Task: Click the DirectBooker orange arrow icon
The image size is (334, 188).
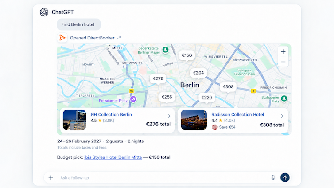Action: click(x=62, y=38)
